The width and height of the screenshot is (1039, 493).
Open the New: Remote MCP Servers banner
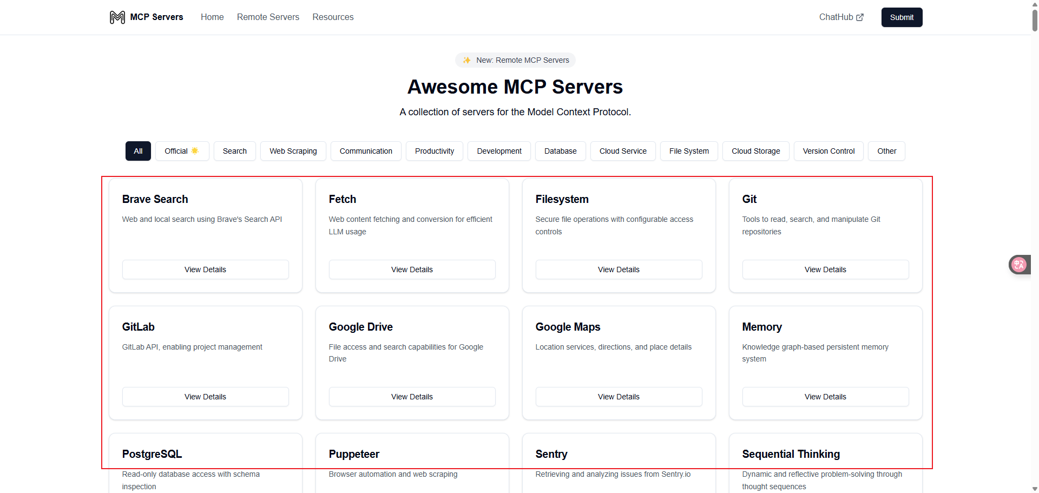[x=515, y=60]
